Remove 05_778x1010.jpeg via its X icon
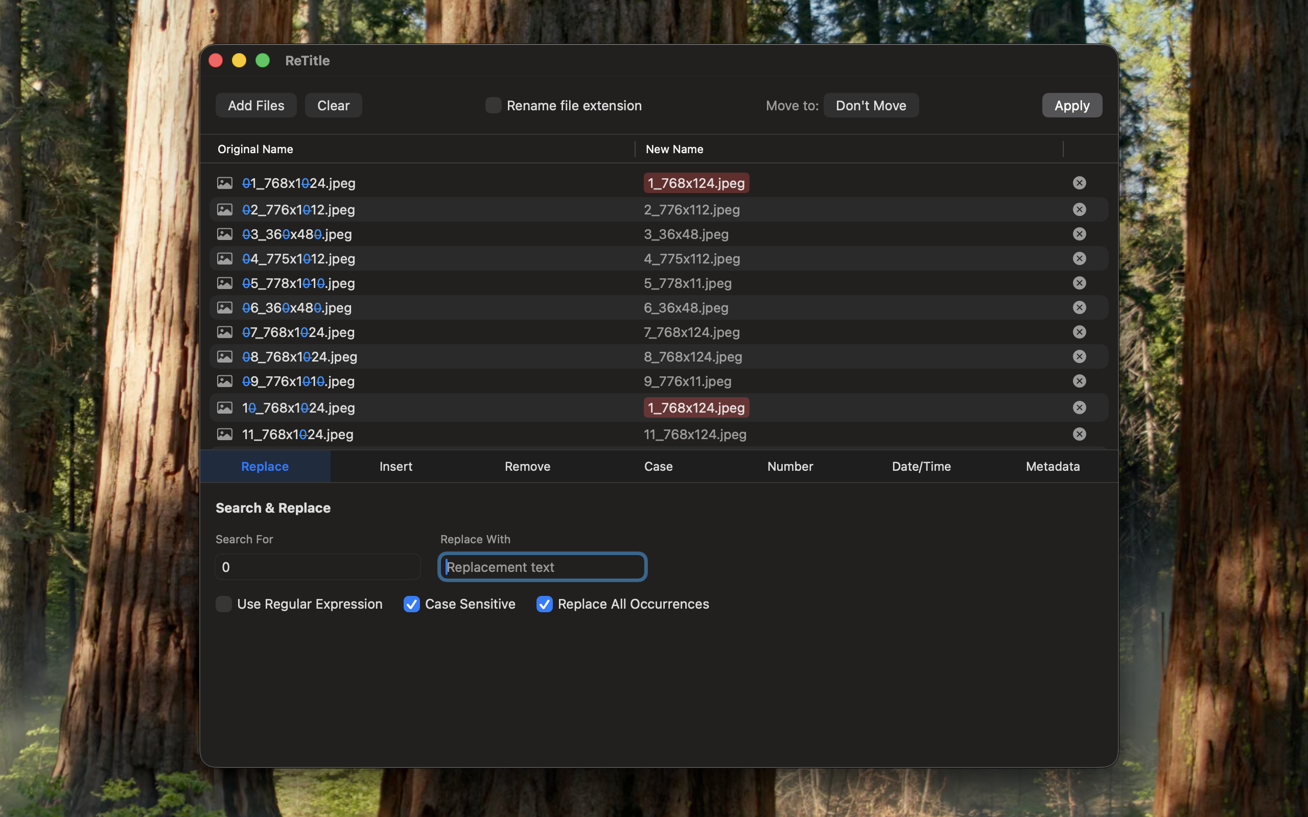Viewport: 1308px width, 817px height. coord(1079,282)
